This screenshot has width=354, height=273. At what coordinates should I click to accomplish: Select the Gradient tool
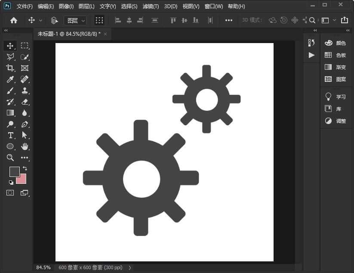tap(10, 112)
